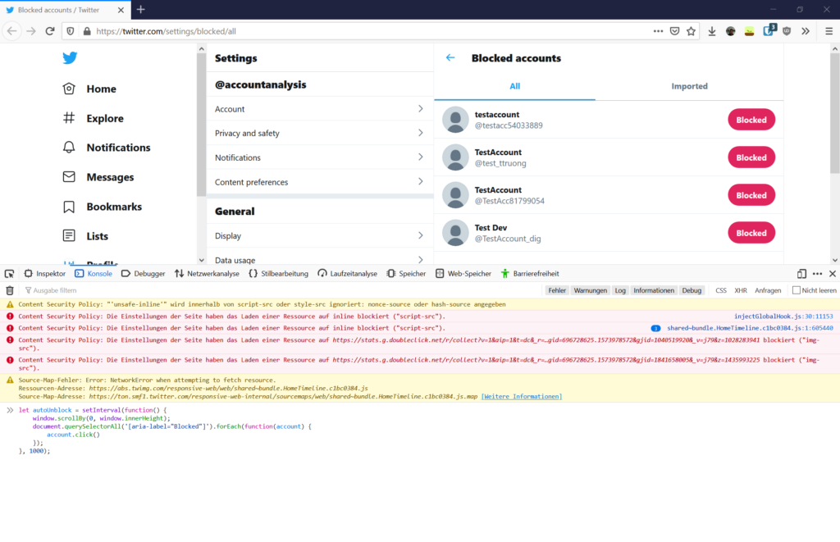Toggle the Log filter button
The width and height of the screenshot is (840, 542).
tap(620, 290)
